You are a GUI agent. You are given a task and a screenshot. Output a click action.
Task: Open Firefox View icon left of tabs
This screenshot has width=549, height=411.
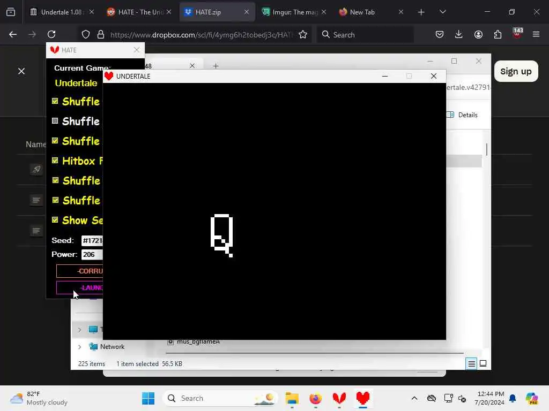(11, 12)
